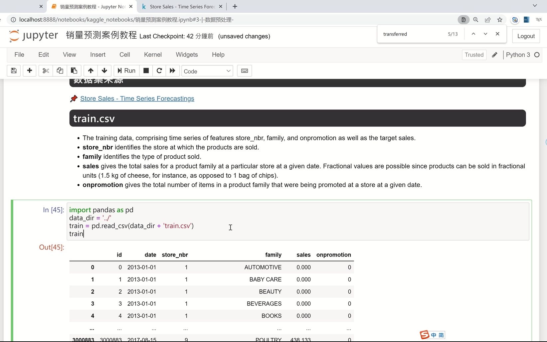Screen dimensions: 547x342
Task: Open the command palette keyboard icon
Action: (244, 71)
